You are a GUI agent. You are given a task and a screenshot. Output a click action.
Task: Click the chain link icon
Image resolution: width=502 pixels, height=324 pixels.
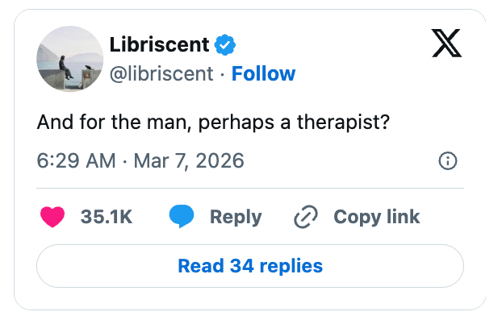tap(306, 216)
